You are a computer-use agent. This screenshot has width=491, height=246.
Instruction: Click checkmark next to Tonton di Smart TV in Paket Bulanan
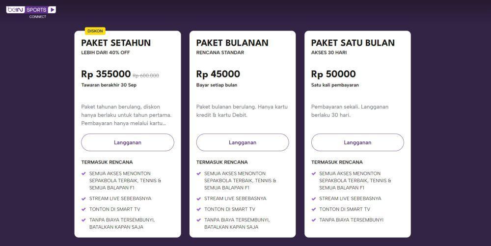pos(198,209)
